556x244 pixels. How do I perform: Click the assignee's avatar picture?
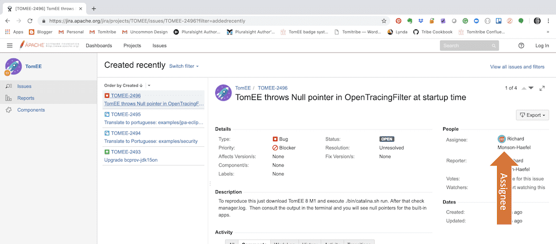click(502, 138)
